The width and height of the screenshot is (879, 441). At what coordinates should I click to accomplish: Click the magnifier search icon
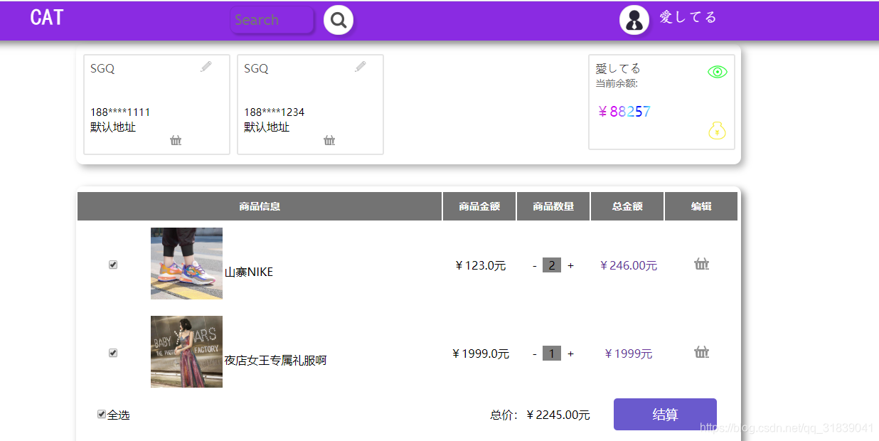click(339, 20)
